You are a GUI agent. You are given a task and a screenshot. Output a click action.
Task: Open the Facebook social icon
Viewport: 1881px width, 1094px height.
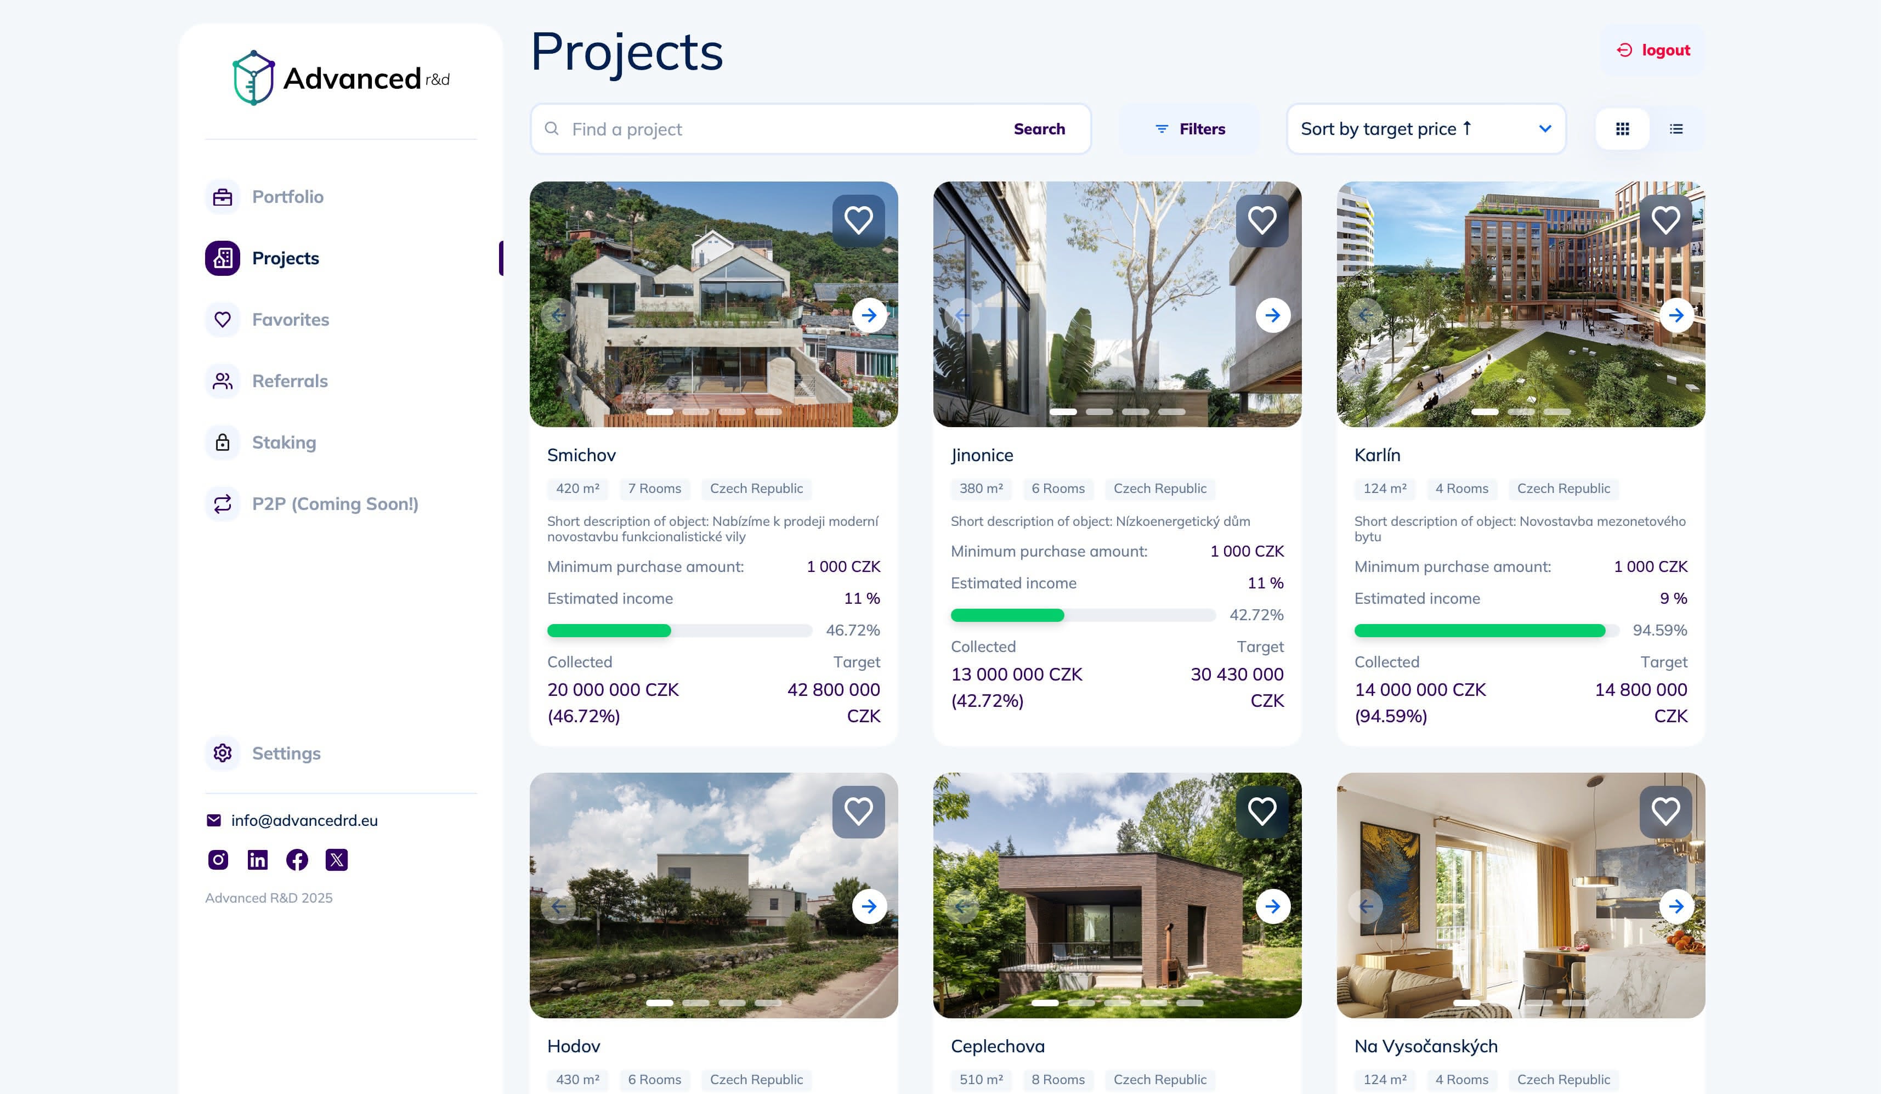297,860
